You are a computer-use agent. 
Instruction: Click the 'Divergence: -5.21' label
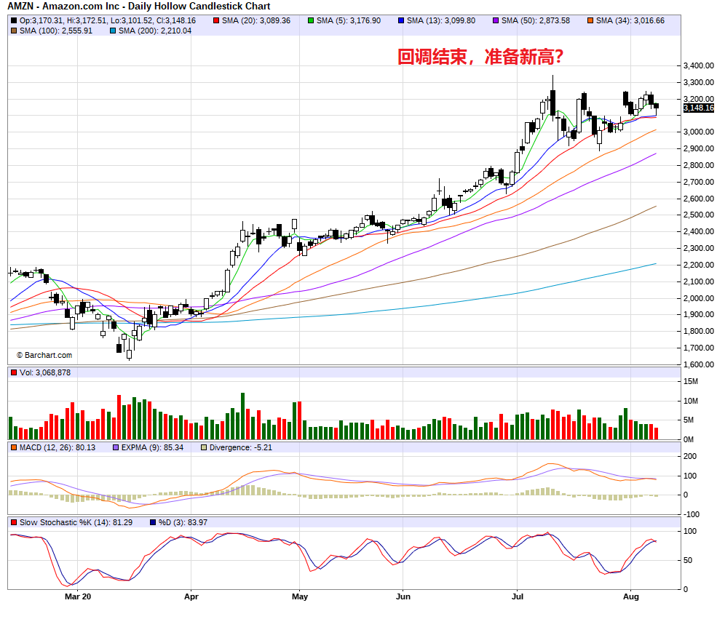pyautogui.click(x=240, y=447)
